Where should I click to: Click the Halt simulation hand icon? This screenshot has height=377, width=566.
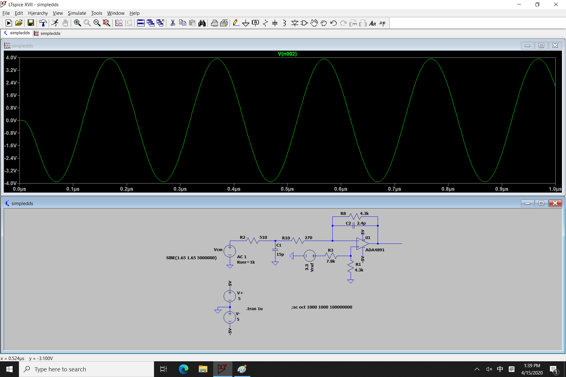point(65,23)
